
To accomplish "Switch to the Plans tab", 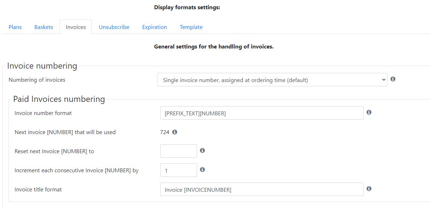I will coord(15,27).
